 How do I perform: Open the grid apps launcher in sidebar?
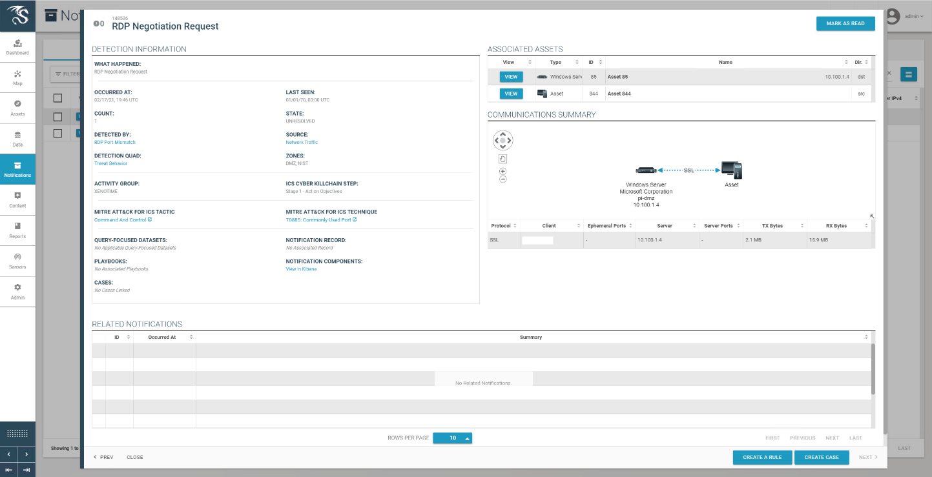[17, 434]
